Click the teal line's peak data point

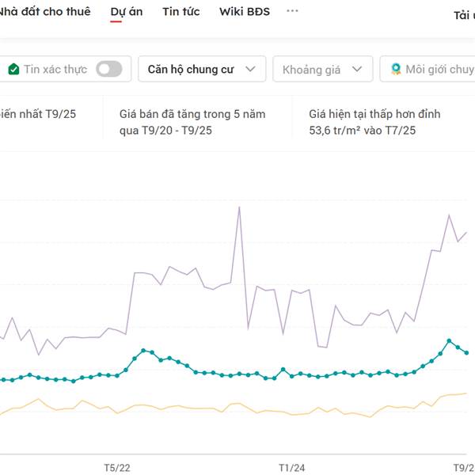(449, 341)
